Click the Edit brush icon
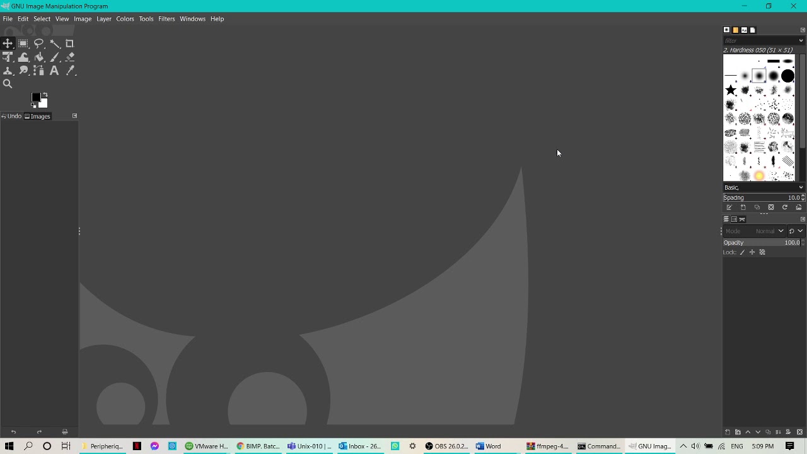The image size is (807, 454). click(729, 207)
